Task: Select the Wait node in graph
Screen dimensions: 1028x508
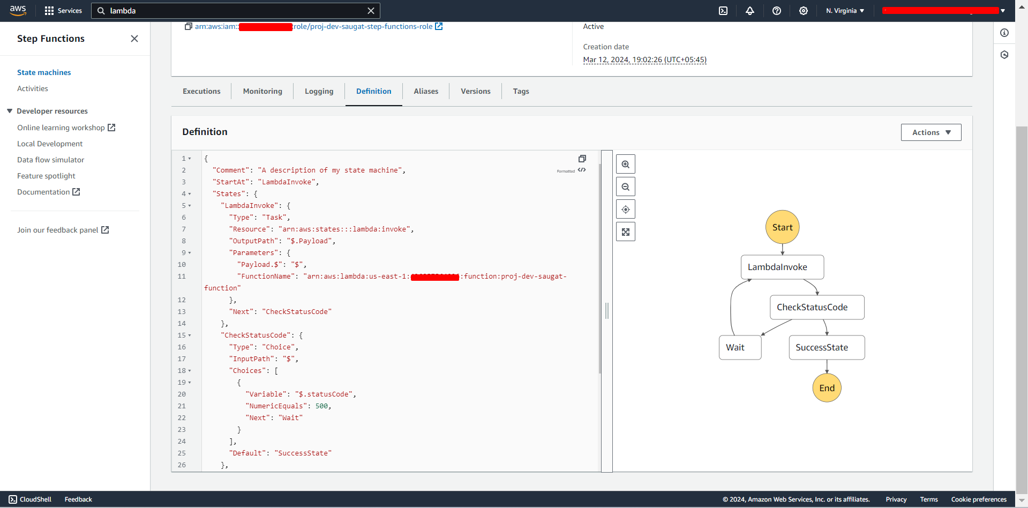Action: coord(740,347)
